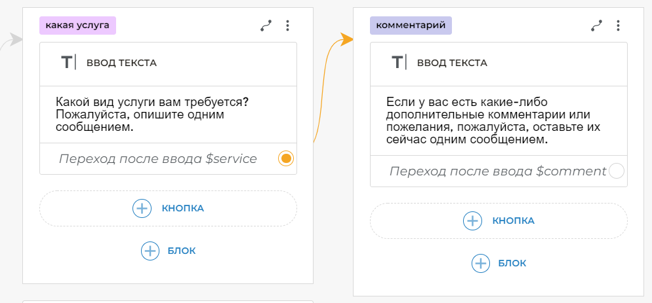Select the empty connector circle after $comment
The height and width of the screenshot is (303, 652).
[x=617, y=171]
